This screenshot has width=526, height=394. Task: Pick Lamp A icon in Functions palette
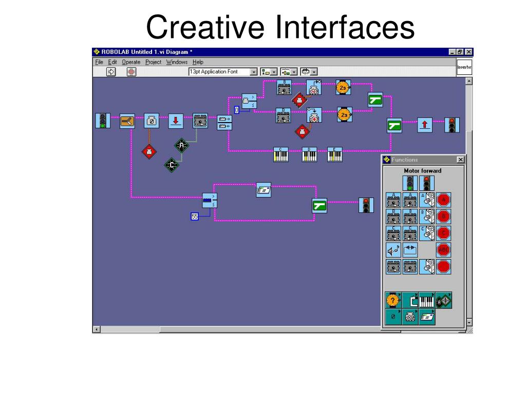(427, 200)
